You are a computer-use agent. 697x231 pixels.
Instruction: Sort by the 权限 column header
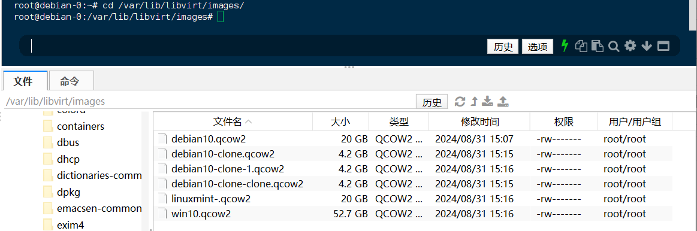coord(563,121)
